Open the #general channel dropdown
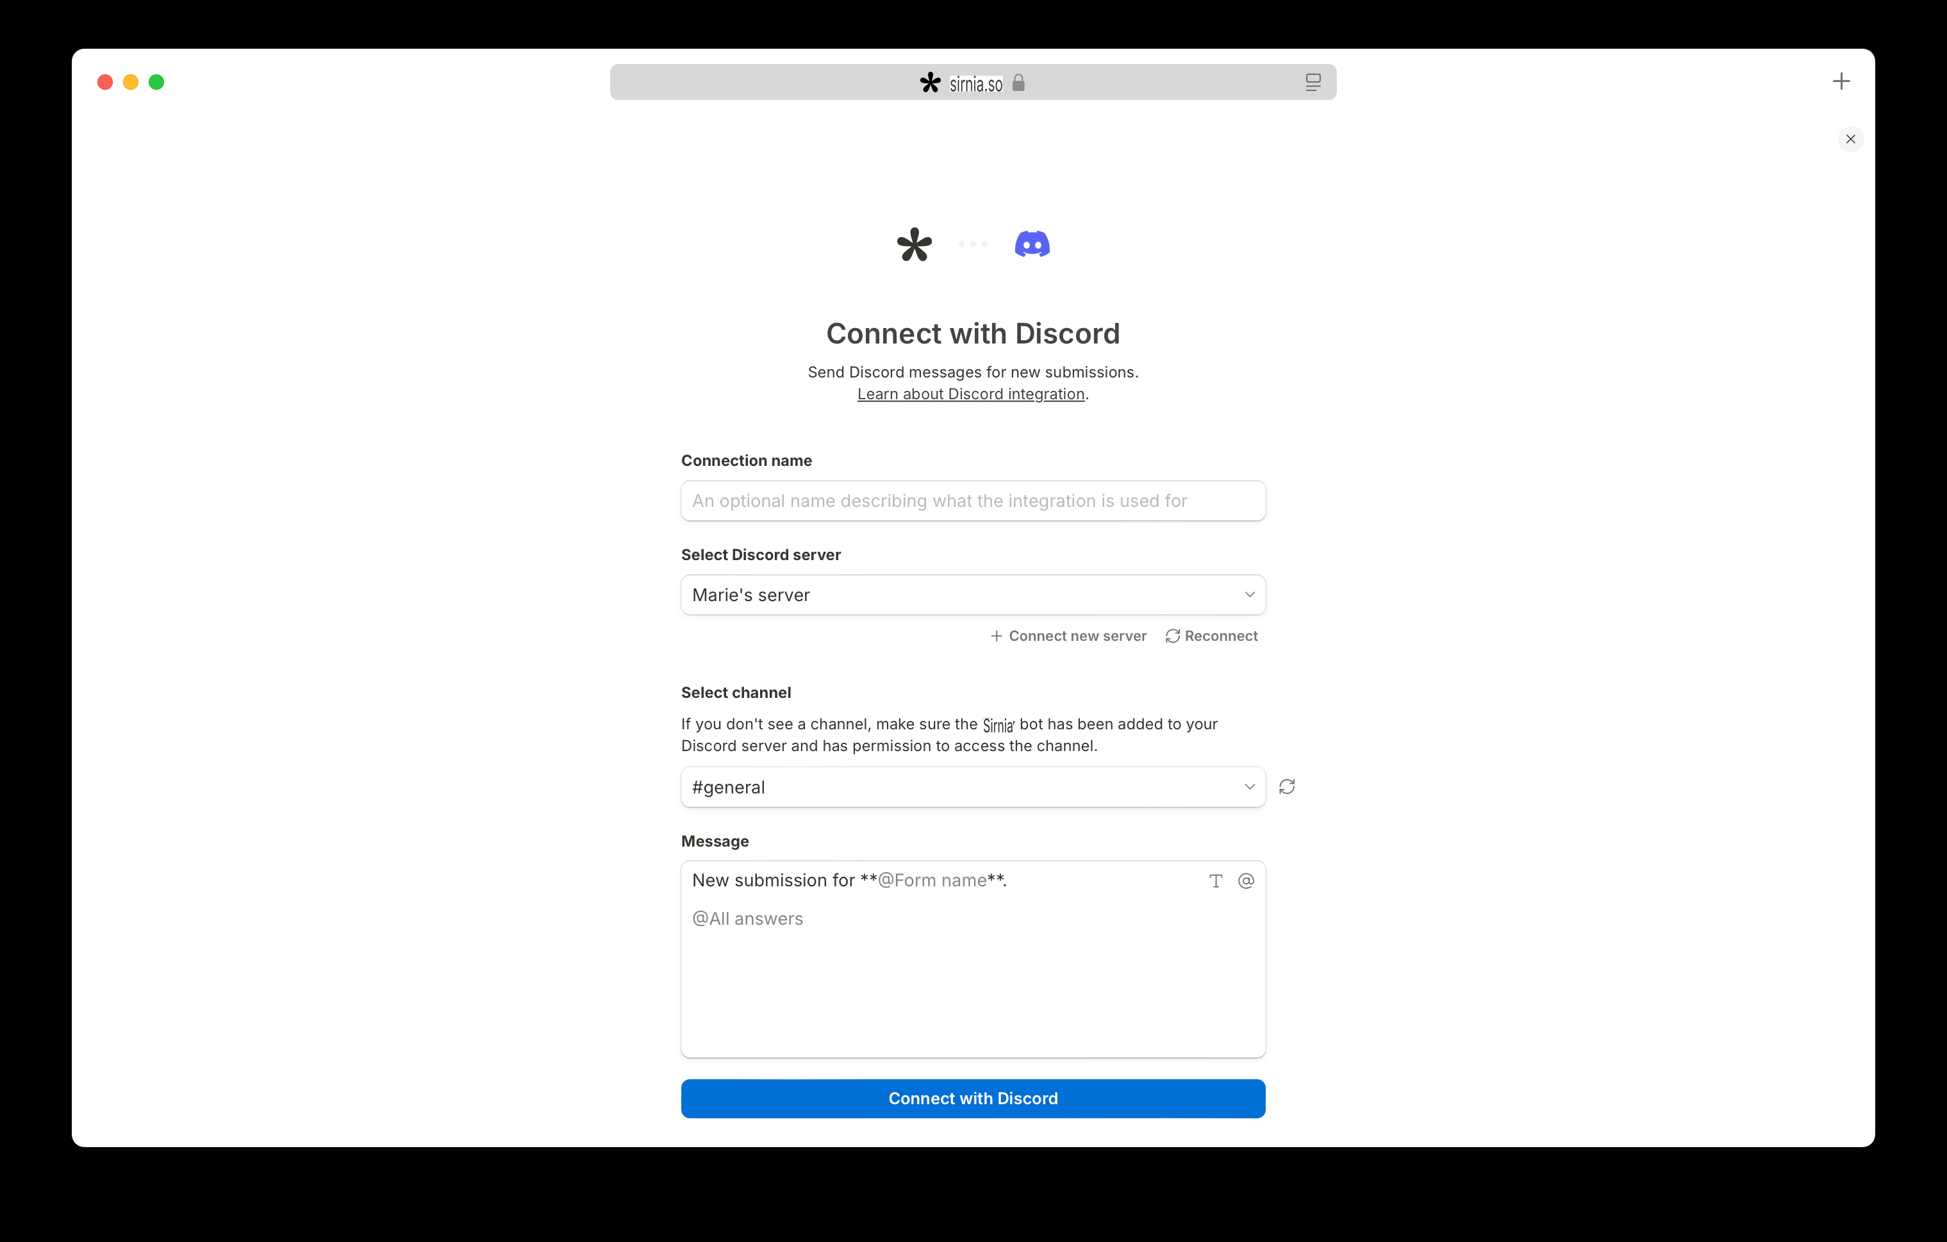 tap(973, 787)
